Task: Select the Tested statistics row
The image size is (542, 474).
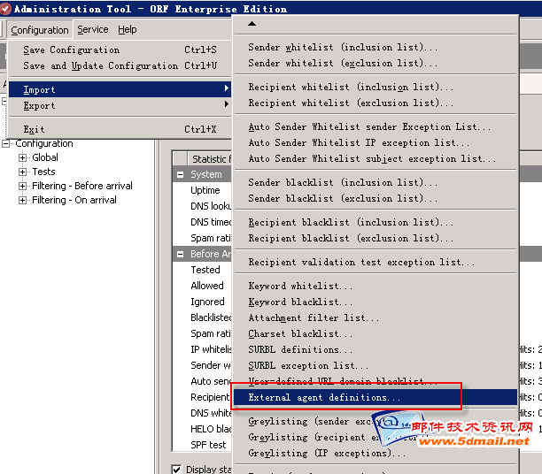Action: [x=205, y=270]
